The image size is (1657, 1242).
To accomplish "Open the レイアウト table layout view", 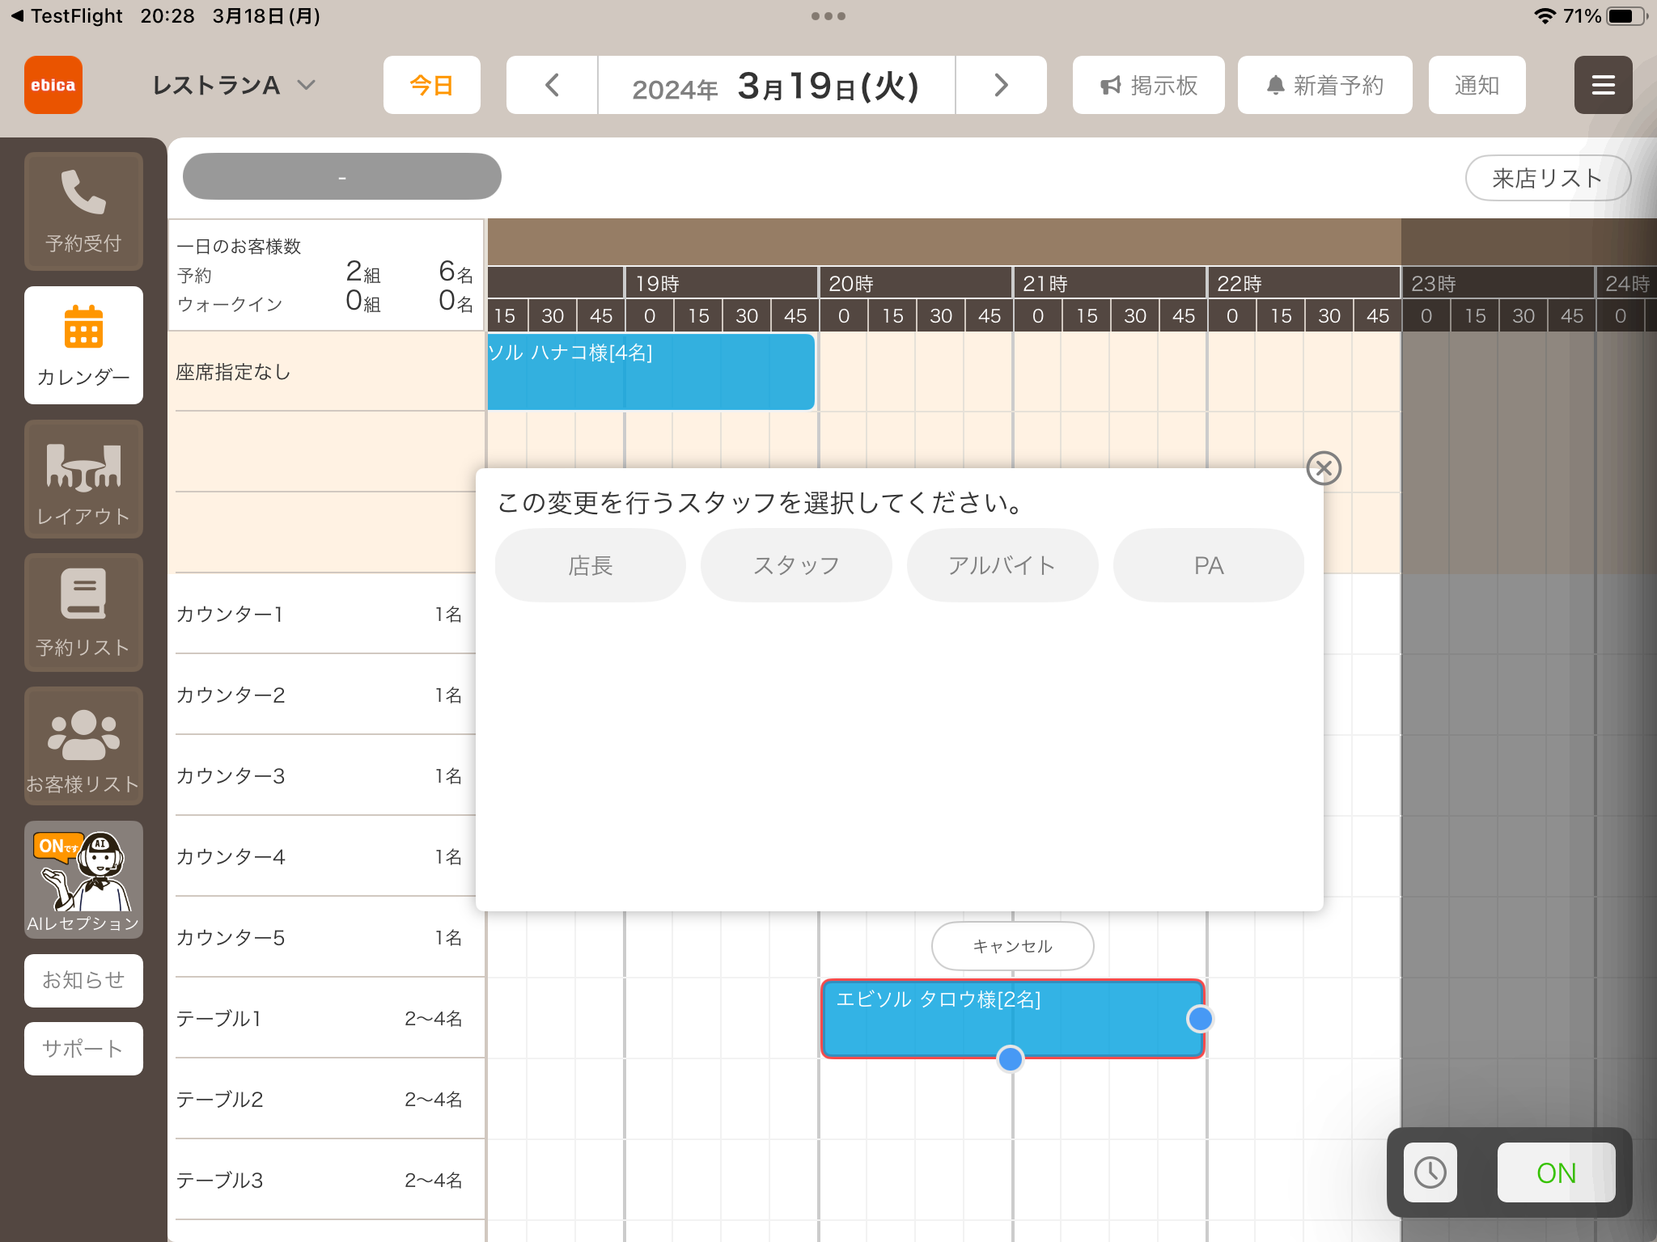I will click(83, 479).
